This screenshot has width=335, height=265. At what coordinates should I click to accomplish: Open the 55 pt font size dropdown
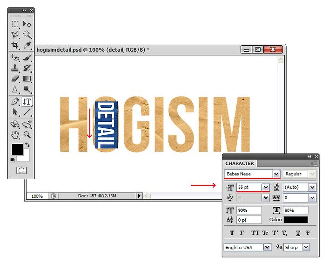[266, 187]
